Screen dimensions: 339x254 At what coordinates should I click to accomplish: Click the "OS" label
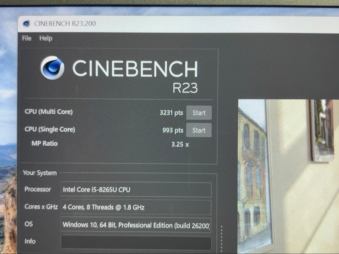point(29,224)
